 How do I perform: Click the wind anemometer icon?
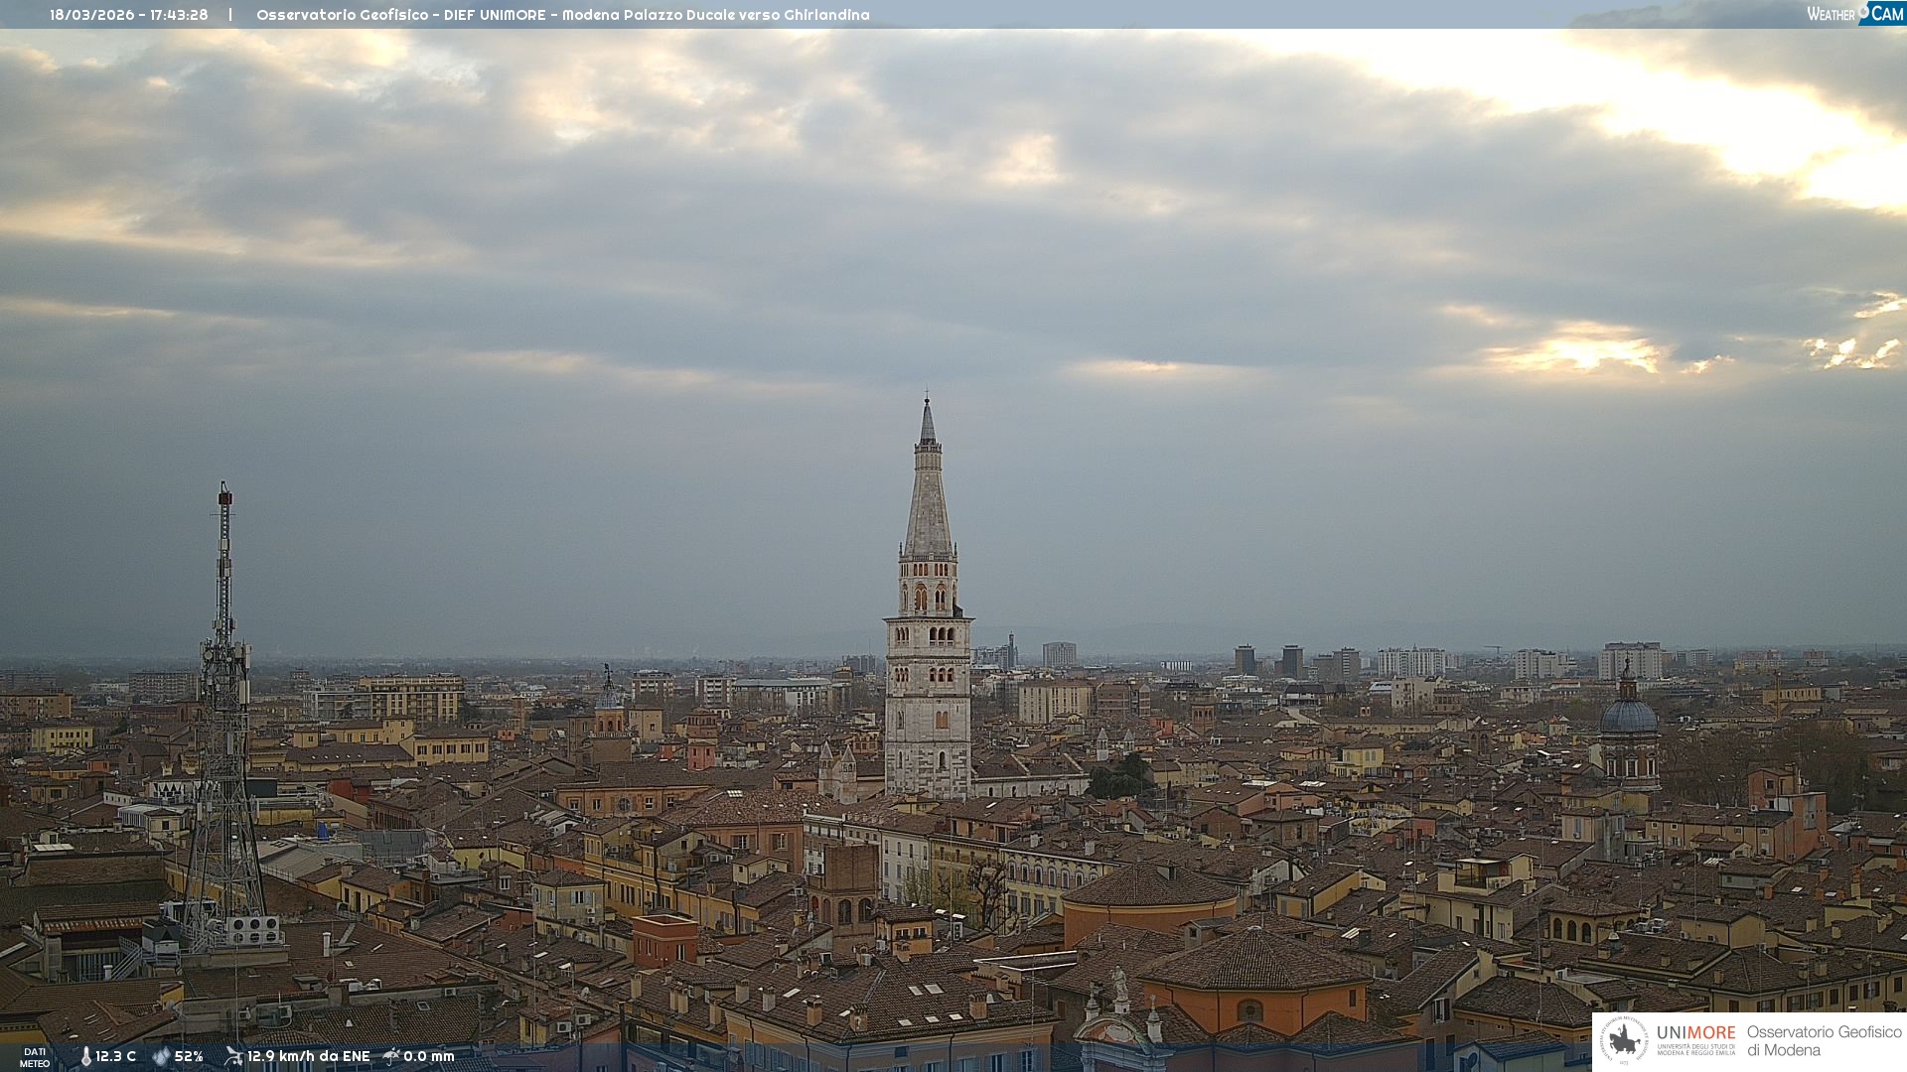233,1057
